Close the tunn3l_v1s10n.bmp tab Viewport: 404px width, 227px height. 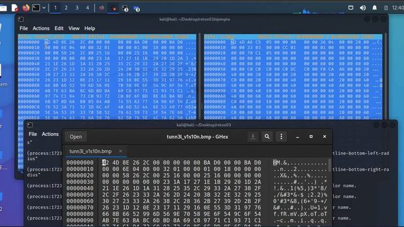[x=121, y=151]
